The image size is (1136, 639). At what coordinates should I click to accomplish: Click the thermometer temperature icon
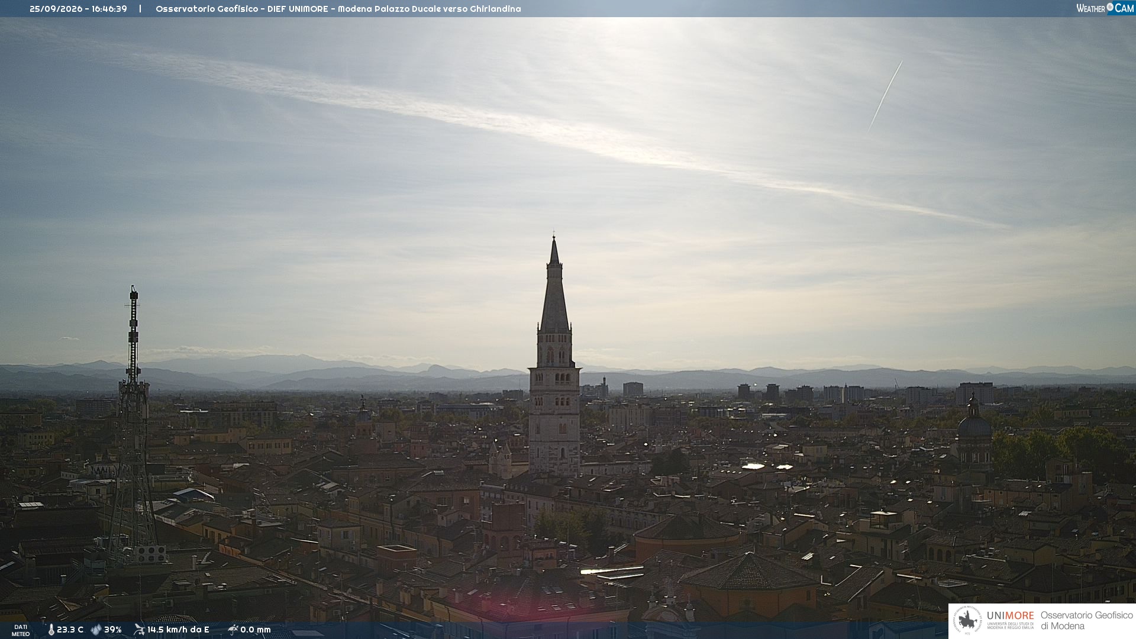coord(51,630)
